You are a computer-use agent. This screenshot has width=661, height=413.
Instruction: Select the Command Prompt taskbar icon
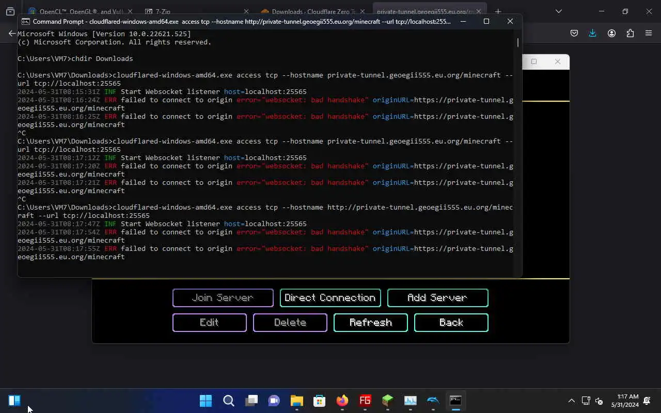[455, 401]
